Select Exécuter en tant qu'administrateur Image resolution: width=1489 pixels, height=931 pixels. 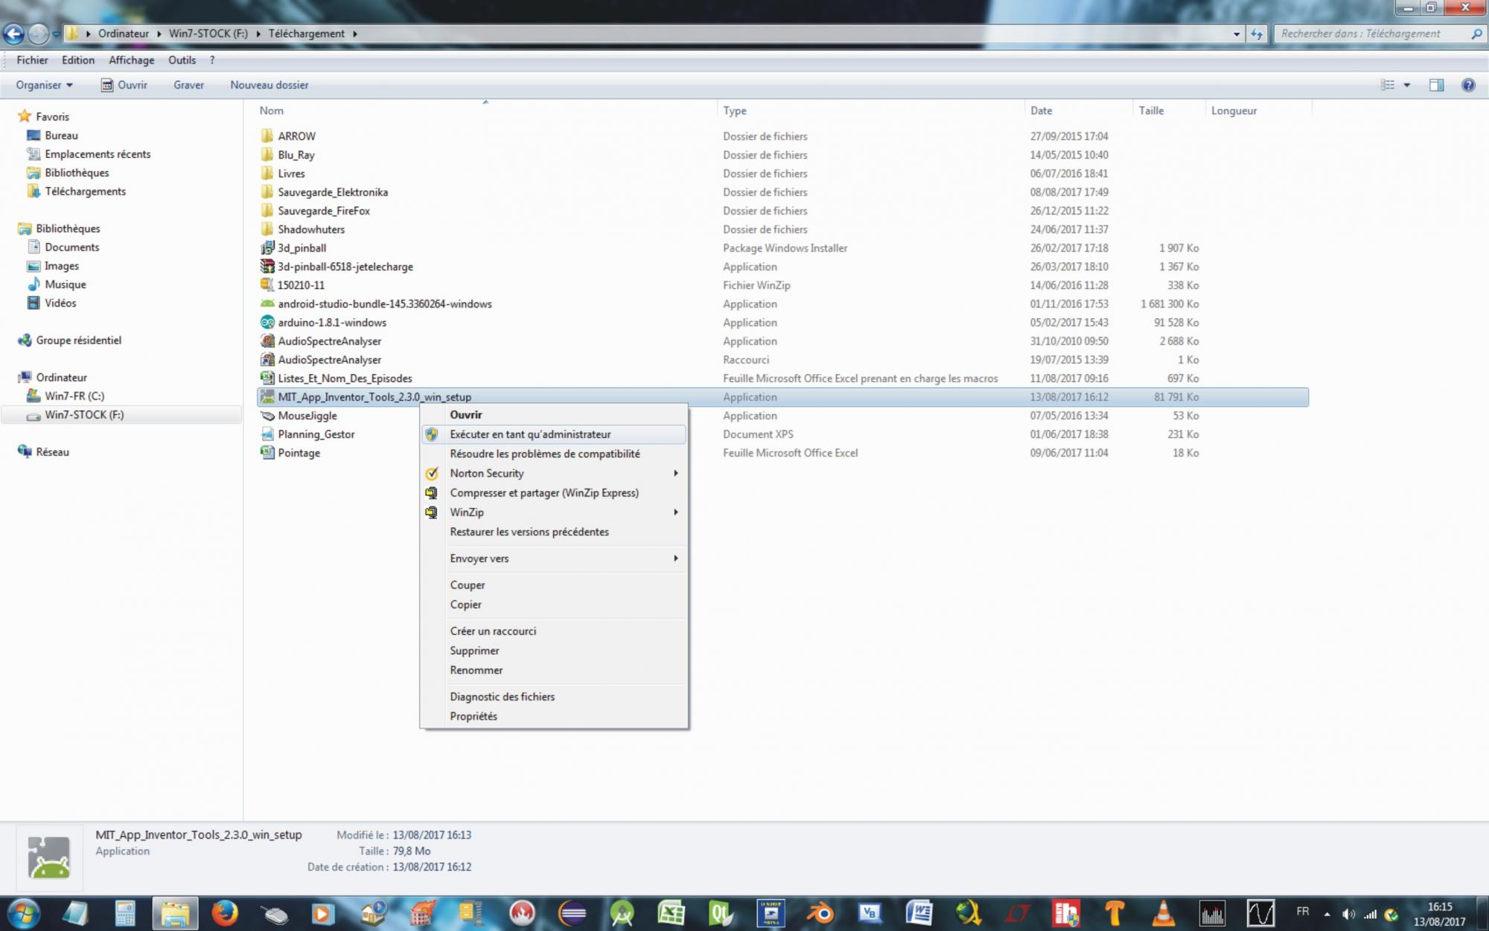(530, 434)
